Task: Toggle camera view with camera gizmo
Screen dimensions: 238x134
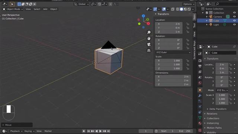Action: point(149,44)
